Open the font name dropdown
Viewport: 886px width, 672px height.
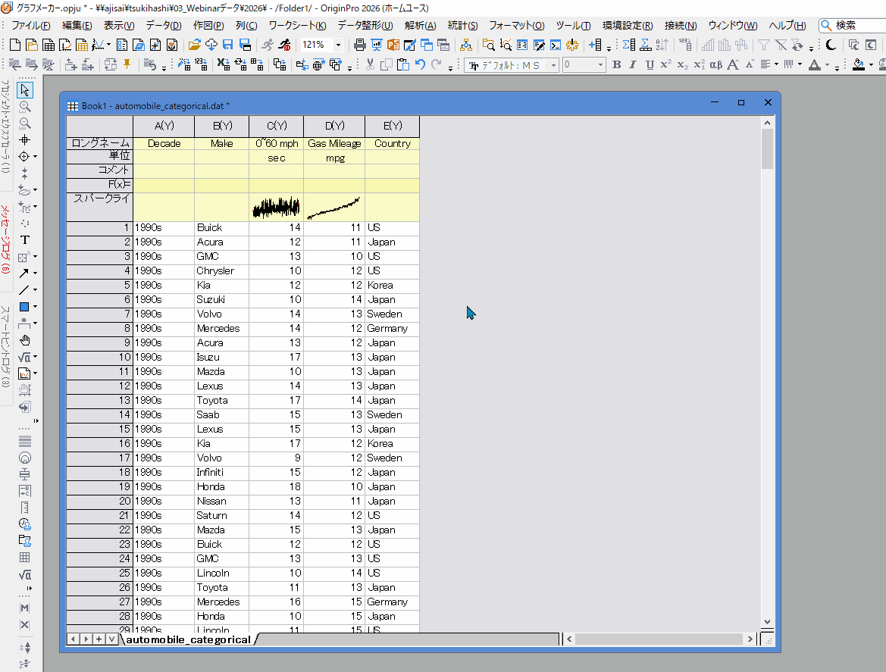click(553, 65)
